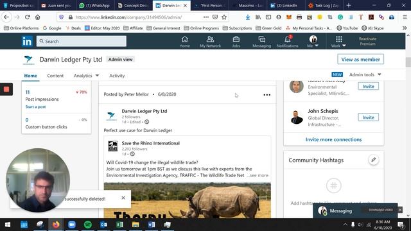
Task: Open Online Platforms bookmark folder
Action: point(21,28)
